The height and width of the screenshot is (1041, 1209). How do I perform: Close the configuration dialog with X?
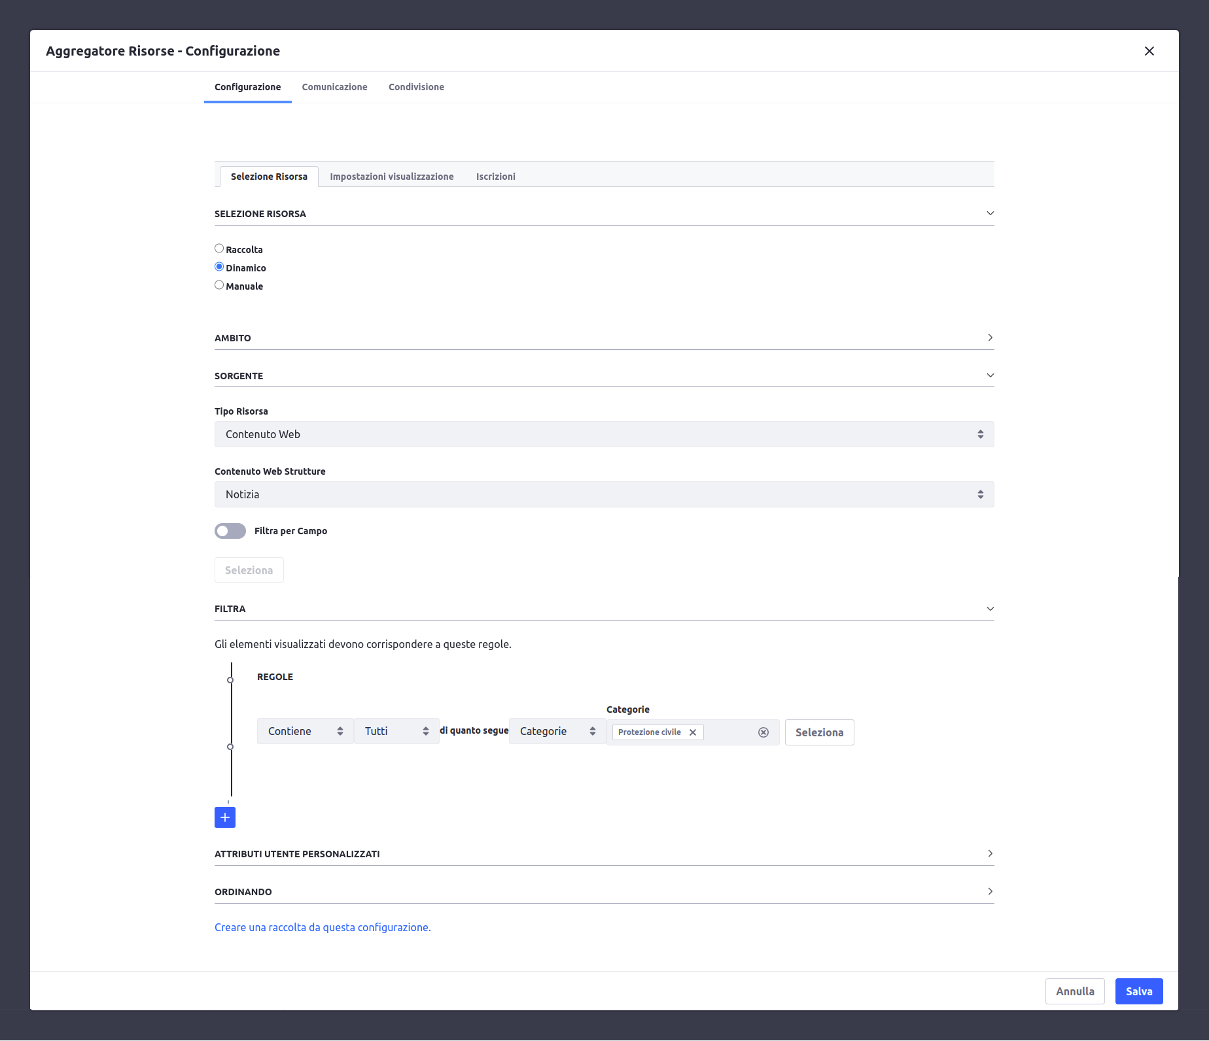point(1149,51)
